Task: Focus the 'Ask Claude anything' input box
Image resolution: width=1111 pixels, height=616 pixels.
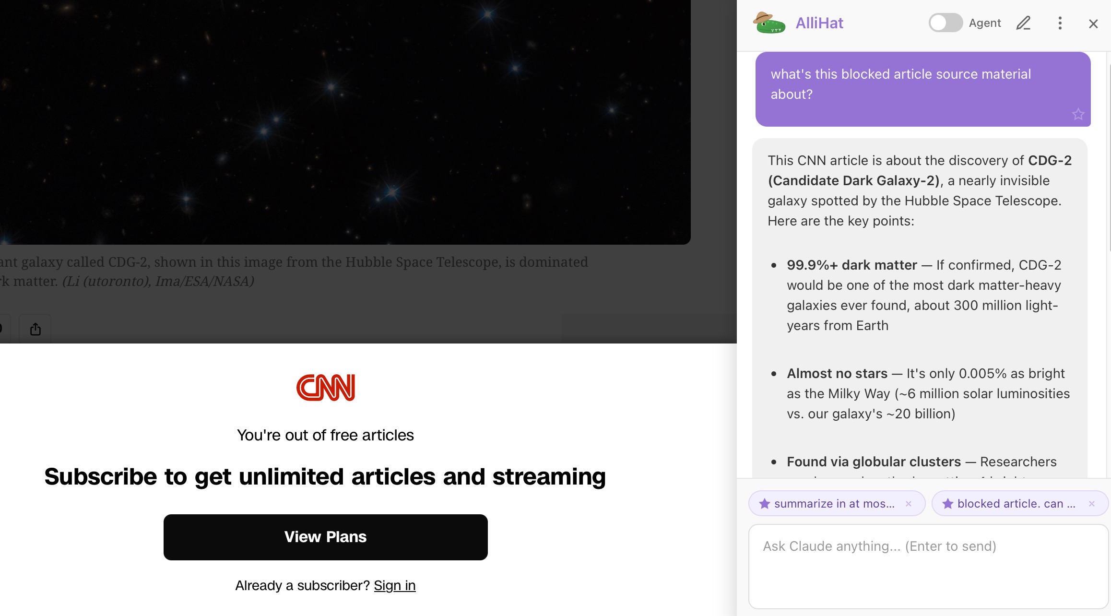Action: tap(928, 566)
